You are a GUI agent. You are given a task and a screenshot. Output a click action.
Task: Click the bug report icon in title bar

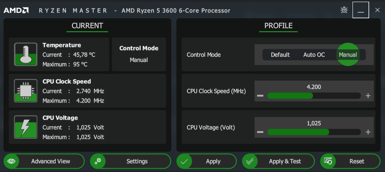[344, 10]
